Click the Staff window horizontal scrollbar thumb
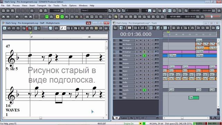Screen dimensions: 222x125 click(x=41, y=118)
